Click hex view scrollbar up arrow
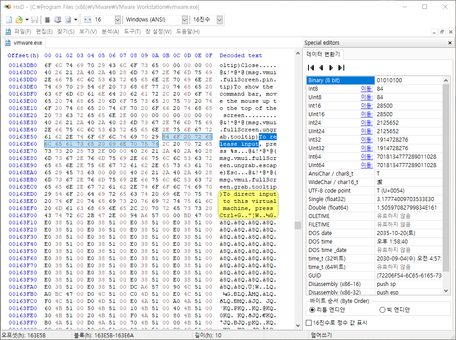The image size is (456, 340). [298, 53]
